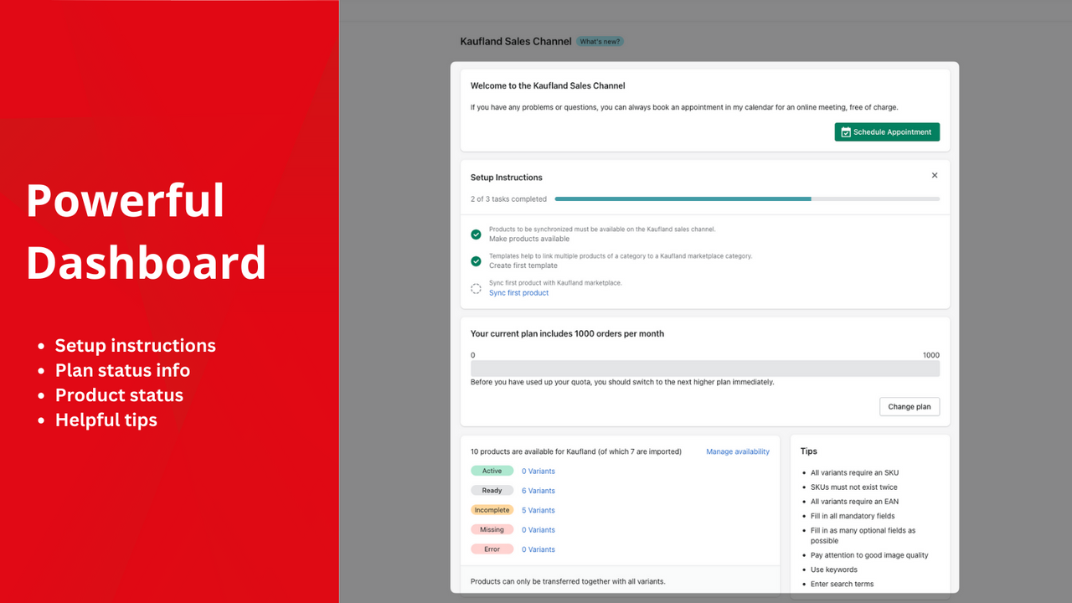Click the 1000 label at the quota bar end
This screenshot has height=603, width=1072.
click(931, 355)
